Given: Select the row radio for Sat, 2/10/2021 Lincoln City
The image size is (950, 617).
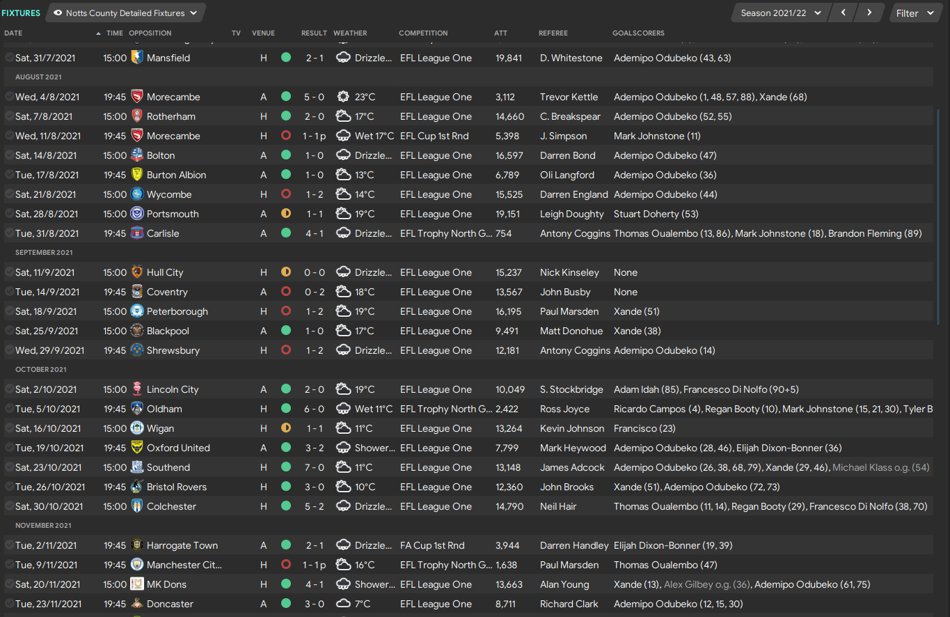Looking at the screenshot, I should (9, 389).
